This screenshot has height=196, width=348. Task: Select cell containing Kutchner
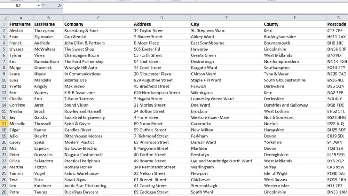pyautogui.click(x=49, y=186)
